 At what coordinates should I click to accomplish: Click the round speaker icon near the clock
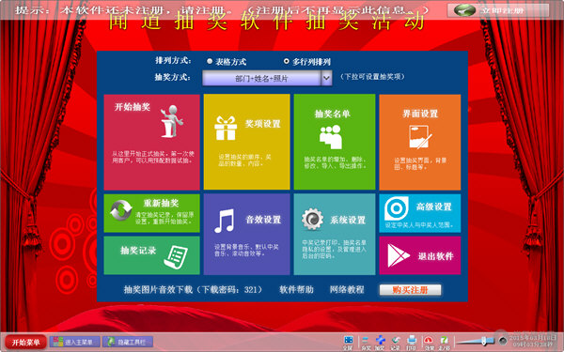tap(503, 341)
